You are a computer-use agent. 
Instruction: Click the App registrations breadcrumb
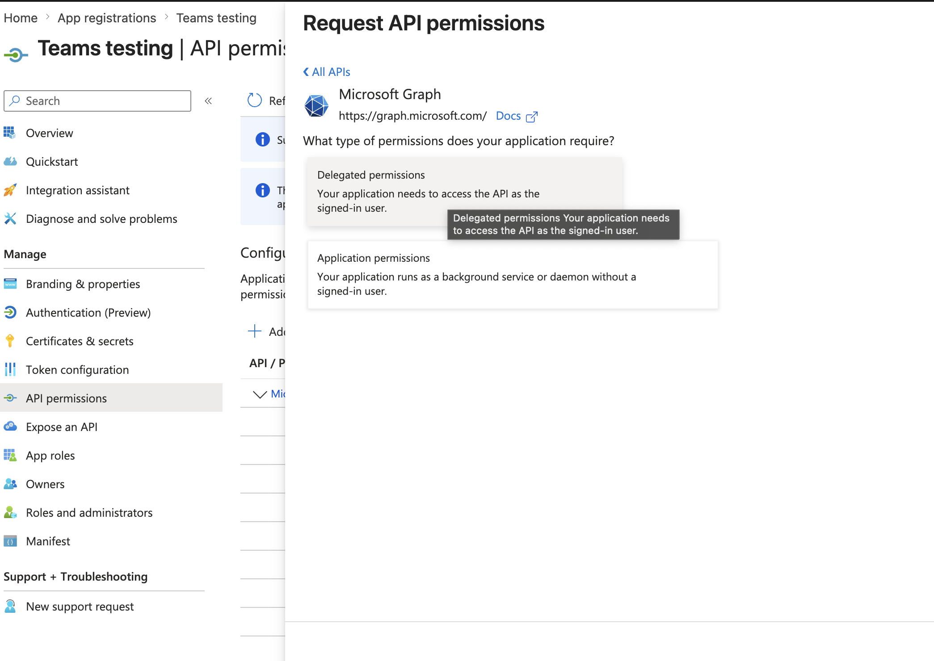[x=107, y=18]
